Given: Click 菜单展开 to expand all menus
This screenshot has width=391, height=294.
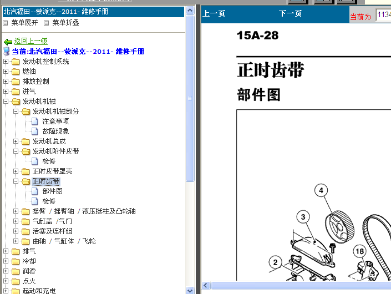Looking at the screenshot, I should pyautogui.click(x=24, y=23).
